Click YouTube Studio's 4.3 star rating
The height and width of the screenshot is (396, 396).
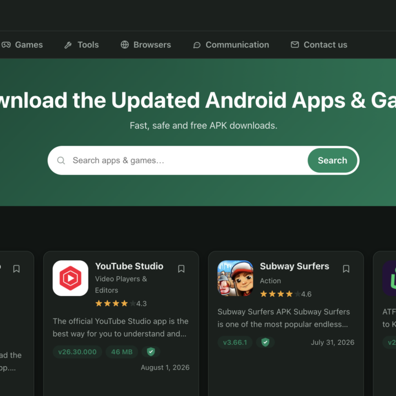[121, 303]
